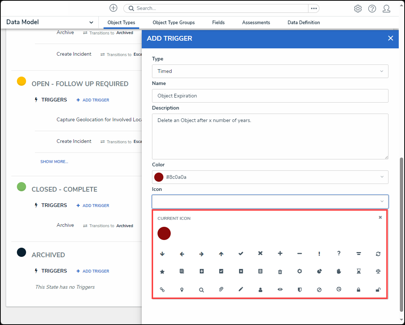This screenshot has height=325, width=405.
Task: Select the star icon
Action: [162, 272]
